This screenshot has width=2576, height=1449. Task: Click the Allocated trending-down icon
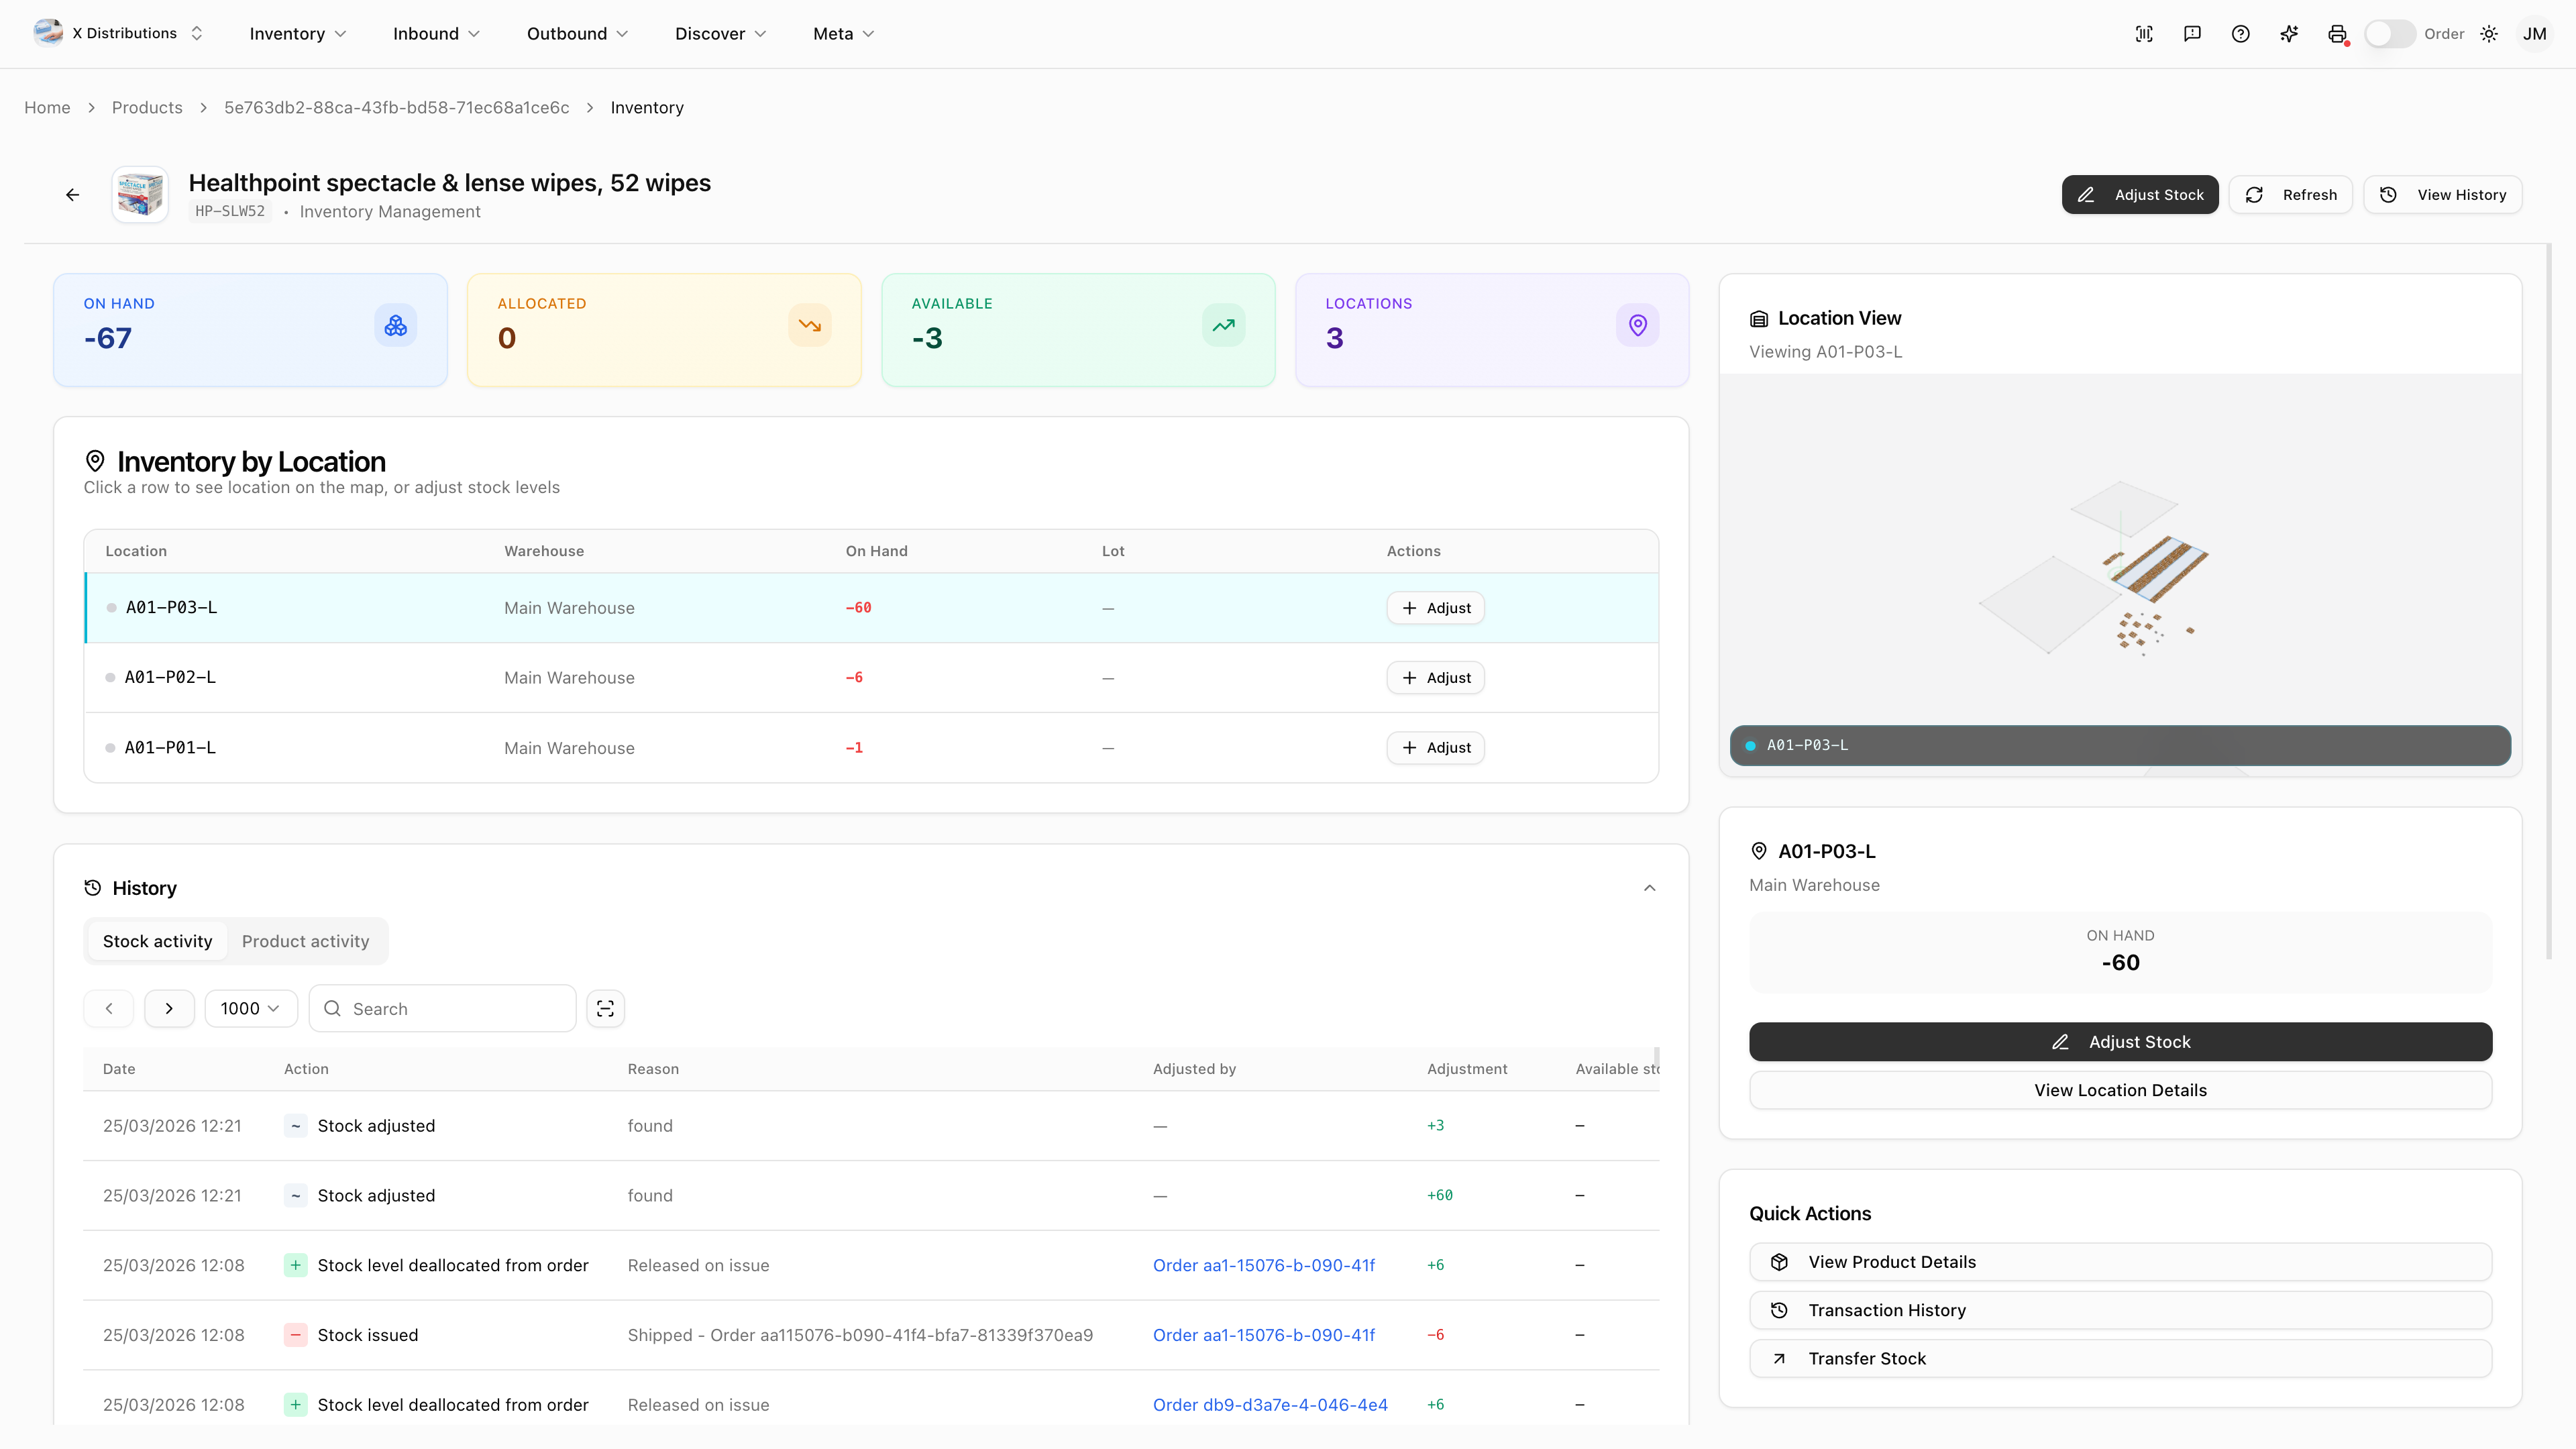pyautogui.click(x=810, y=326)
